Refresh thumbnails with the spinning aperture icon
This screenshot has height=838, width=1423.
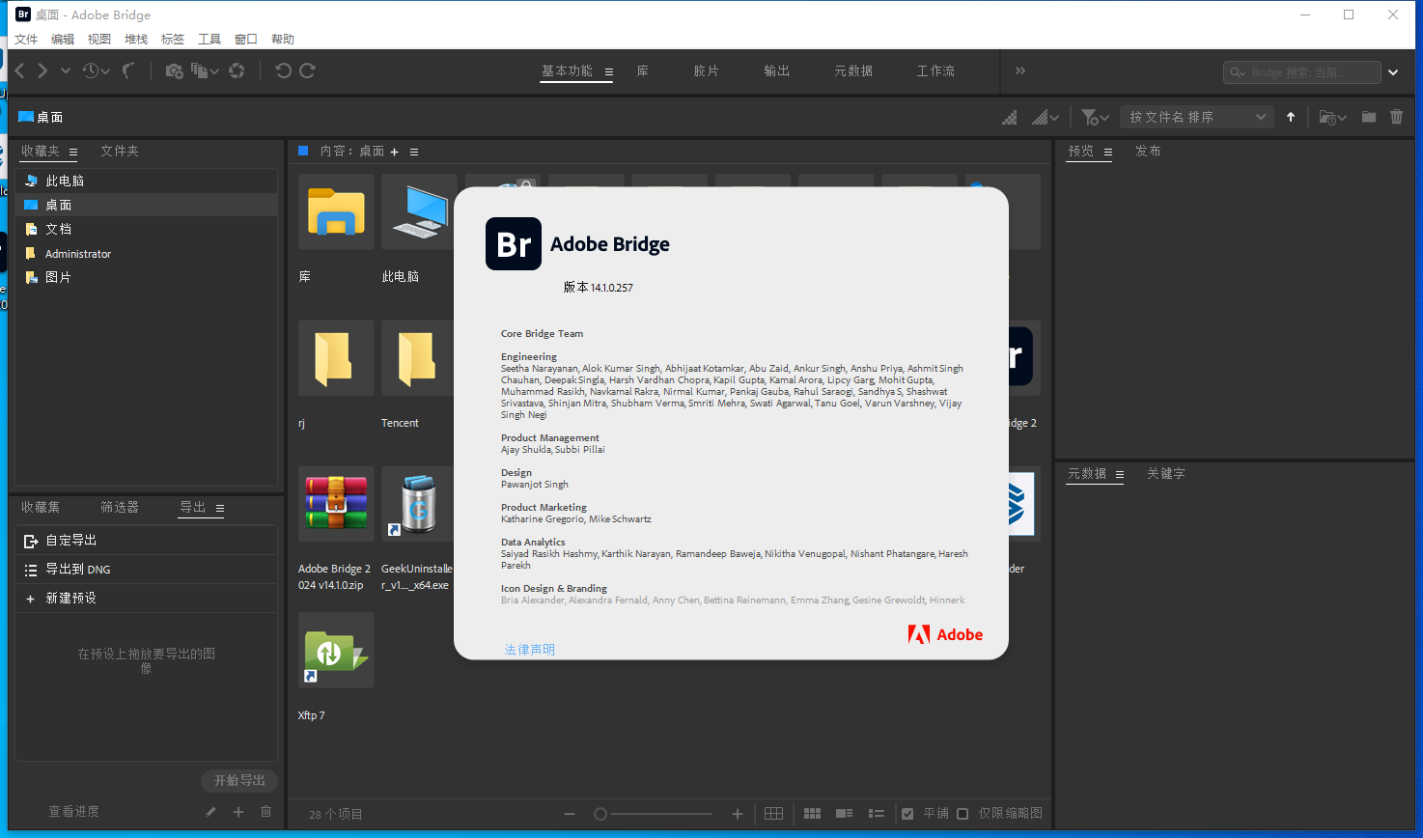237,70
